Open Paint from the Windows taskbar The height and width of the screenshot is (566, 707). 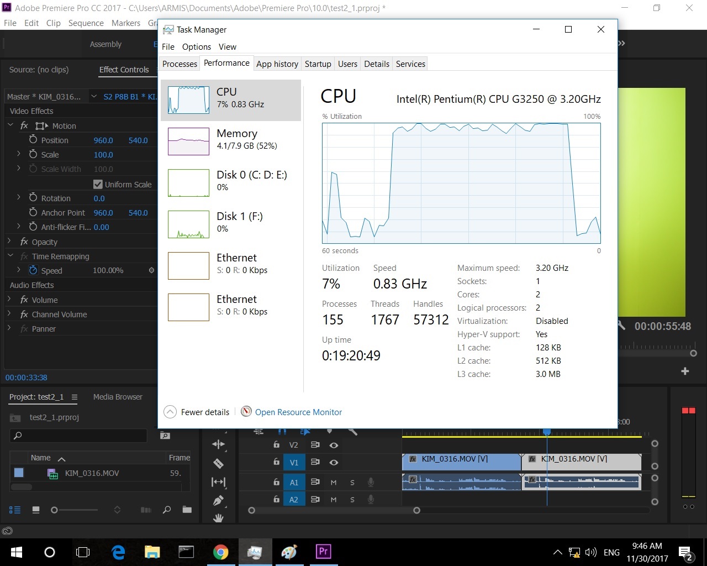click(289, 552)
